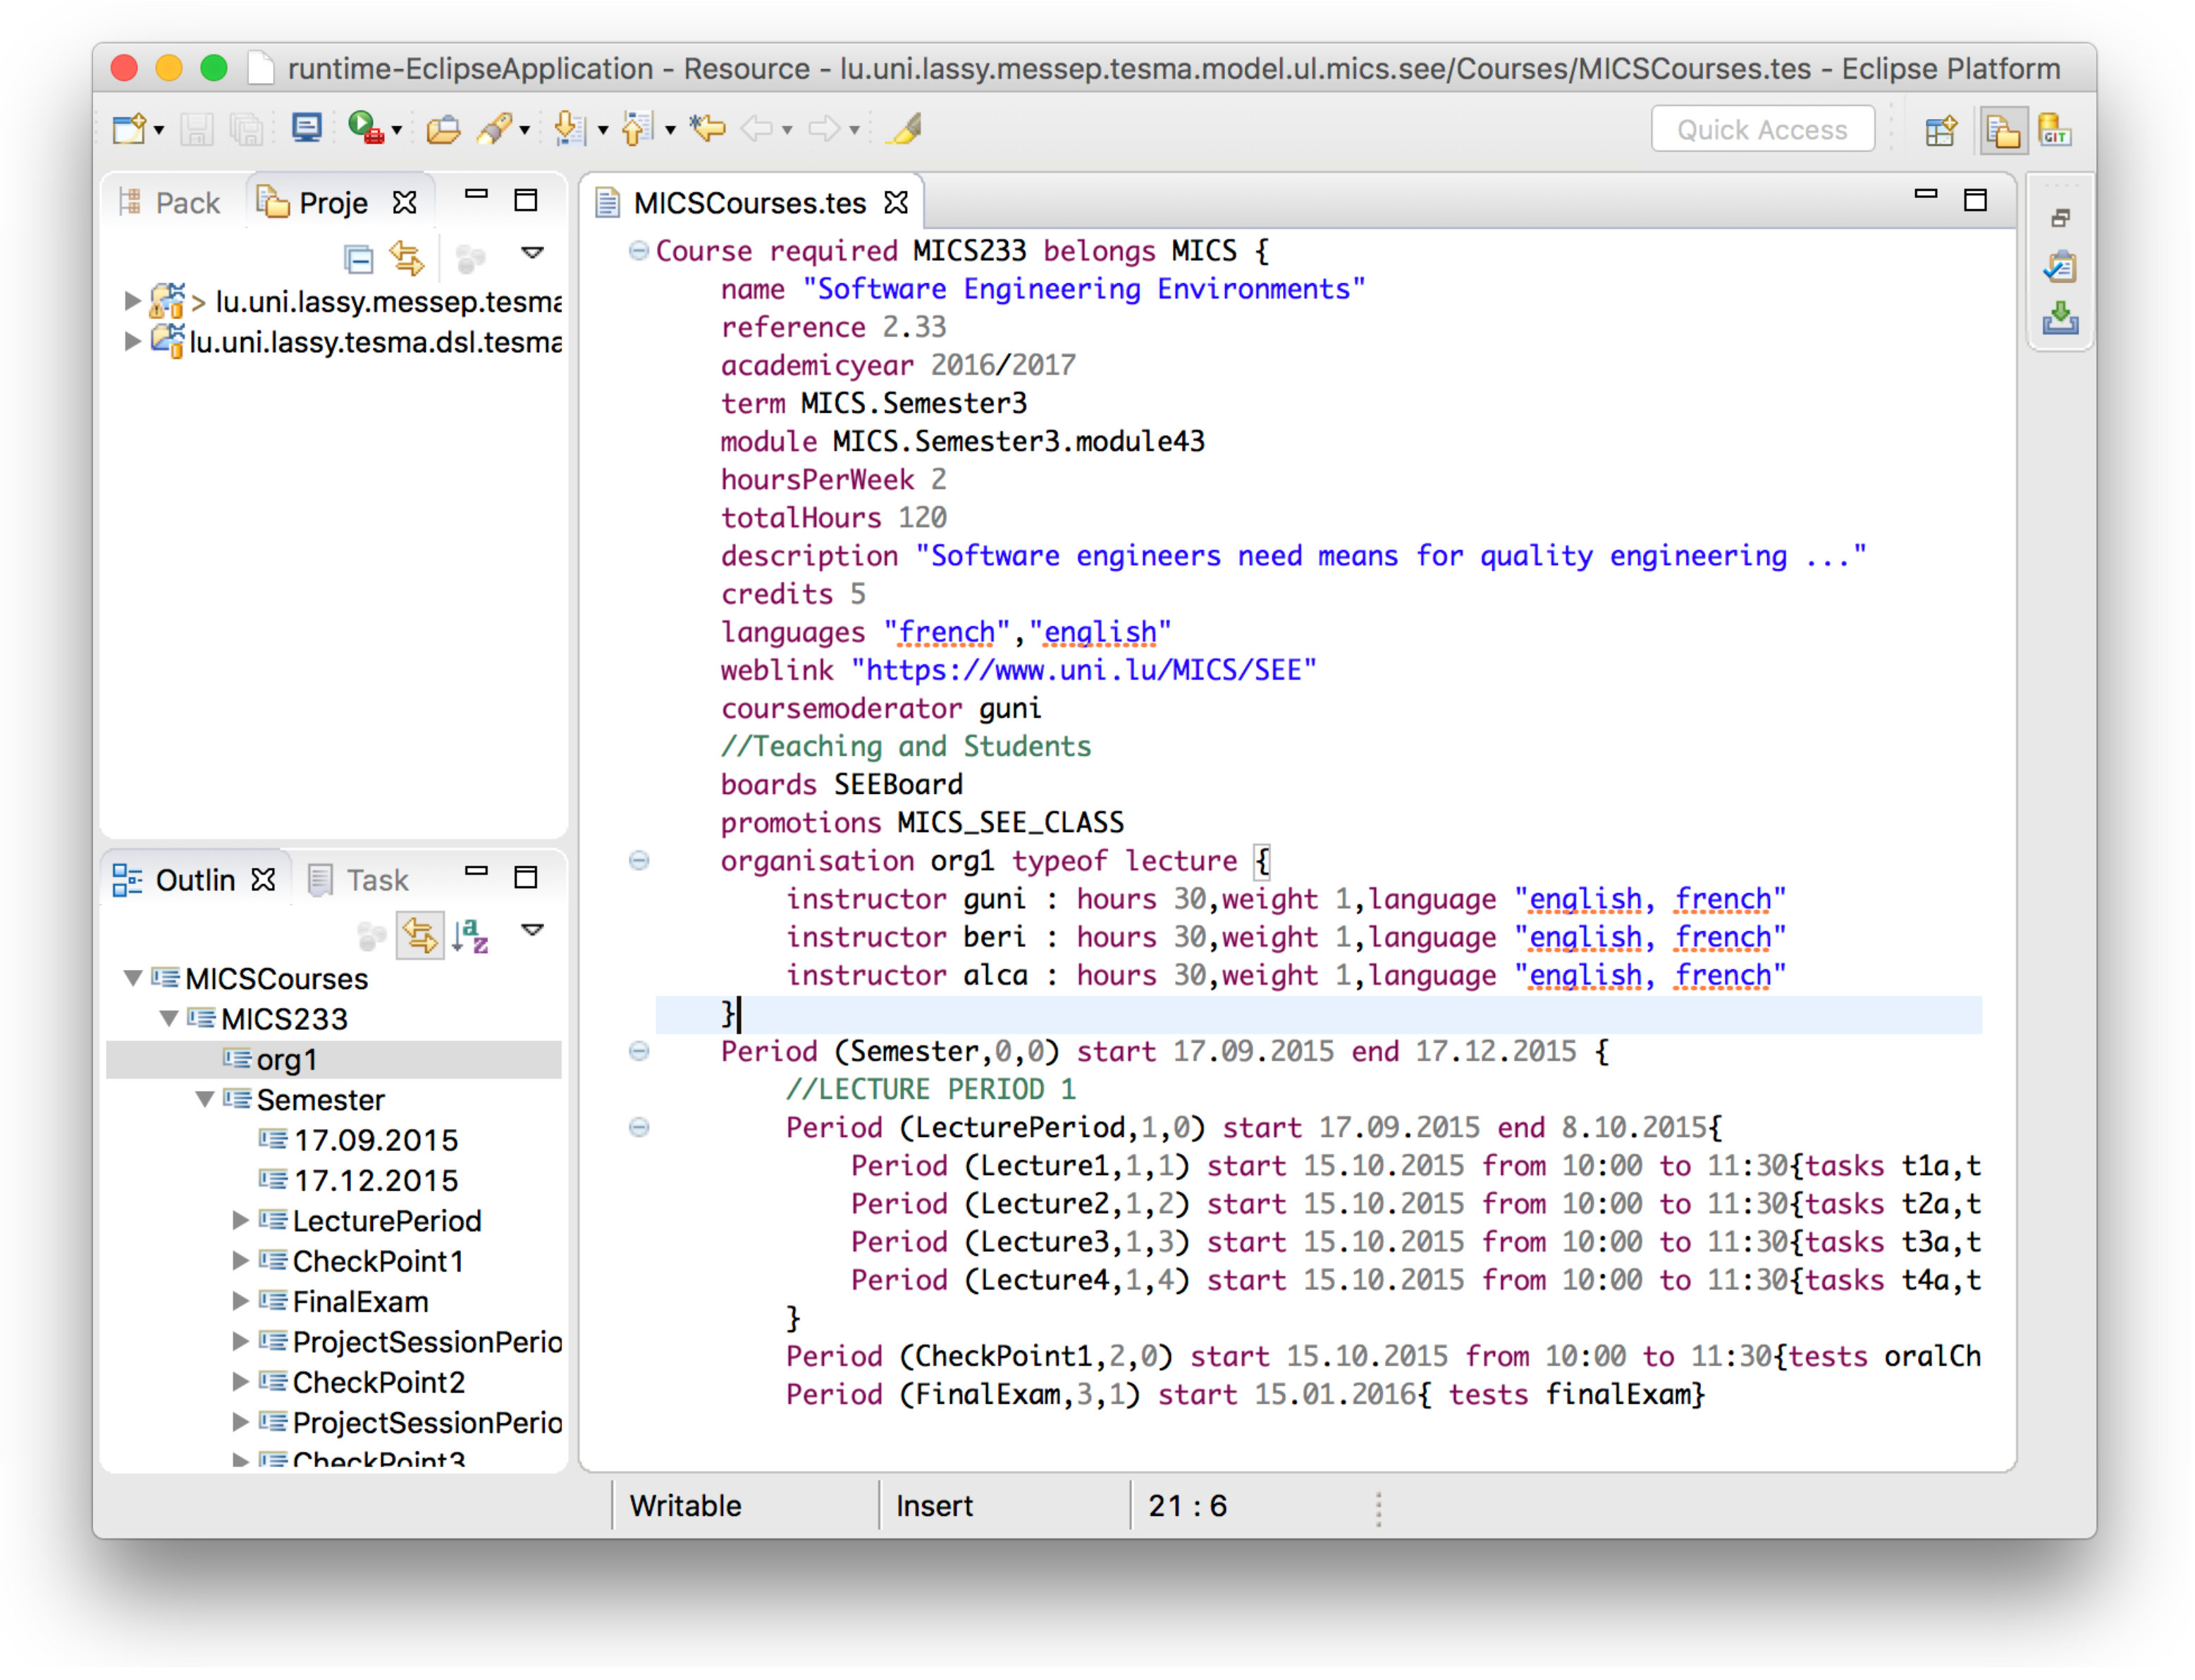Collapse the Semester outline node

pos(205,1099)
